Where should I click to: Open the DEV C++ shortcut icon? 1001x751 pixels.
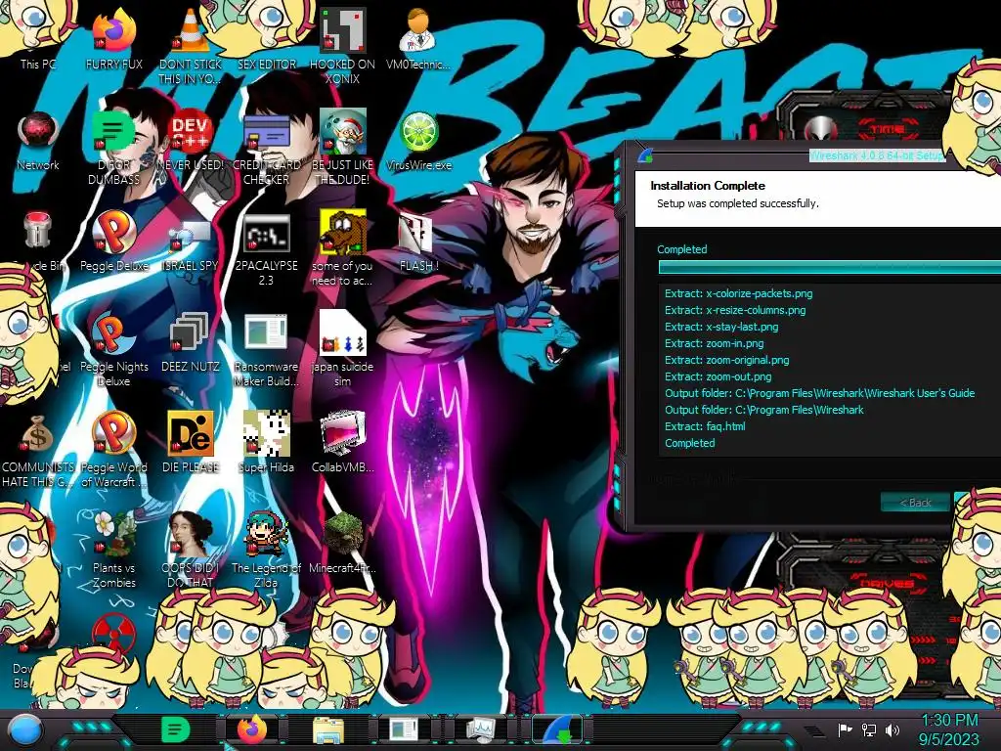click(191, 133)
